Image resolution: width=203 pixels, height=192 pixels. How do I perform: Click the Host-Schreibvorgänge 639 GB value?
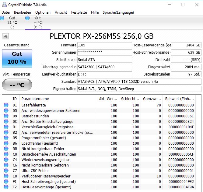[x=186, y=52]
